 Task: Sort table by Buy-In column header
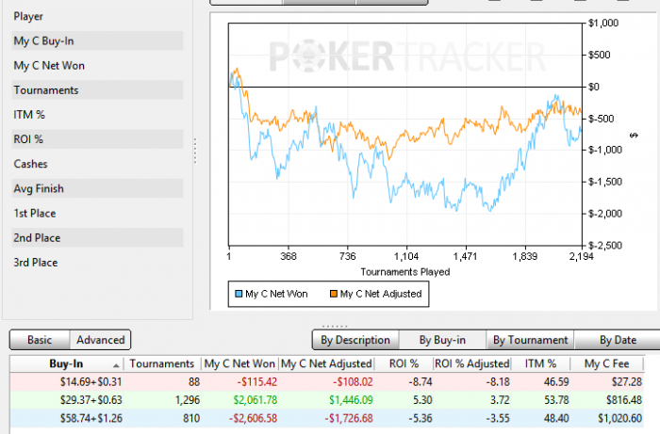[x=67, y=363]
